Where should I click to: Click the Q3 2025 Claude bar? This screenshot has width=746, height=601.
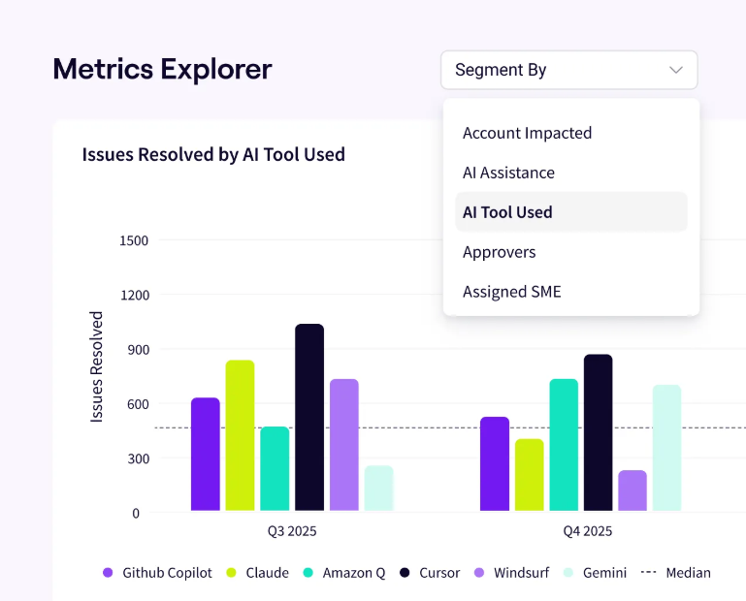click(x=240, y=435)
